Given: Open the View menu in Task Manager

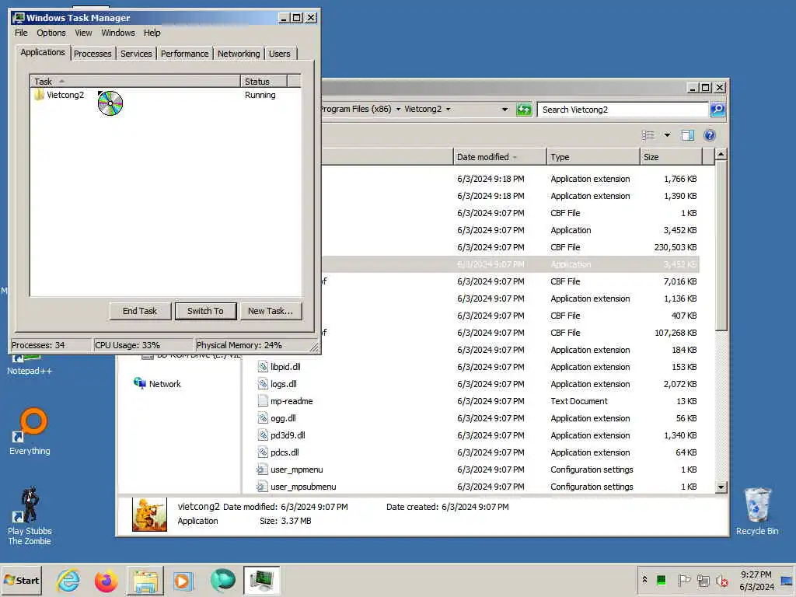Looking at the screenshot, I should click(x=83, y=33).
